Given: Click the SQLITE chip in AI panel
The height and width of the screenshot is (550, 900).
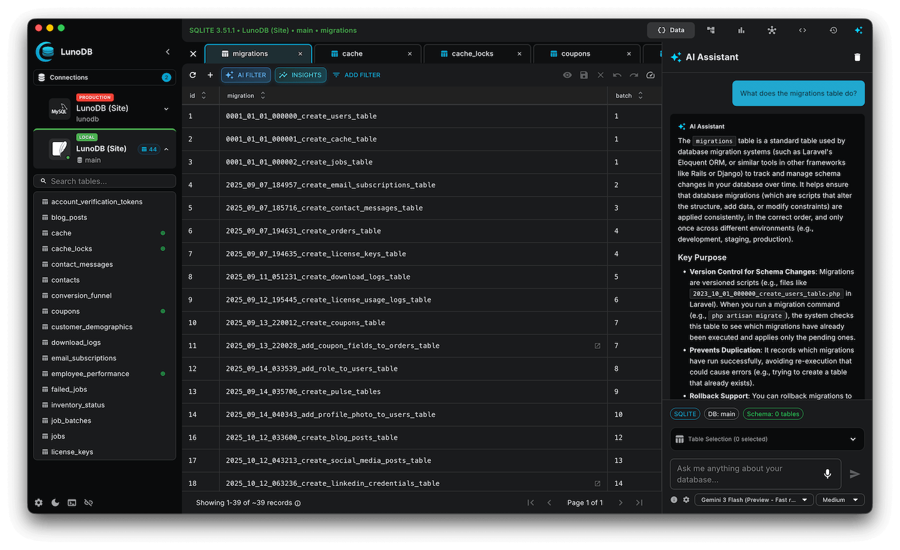Looking at the screenshot, I should pyautogui.click(x=685, y=414).
